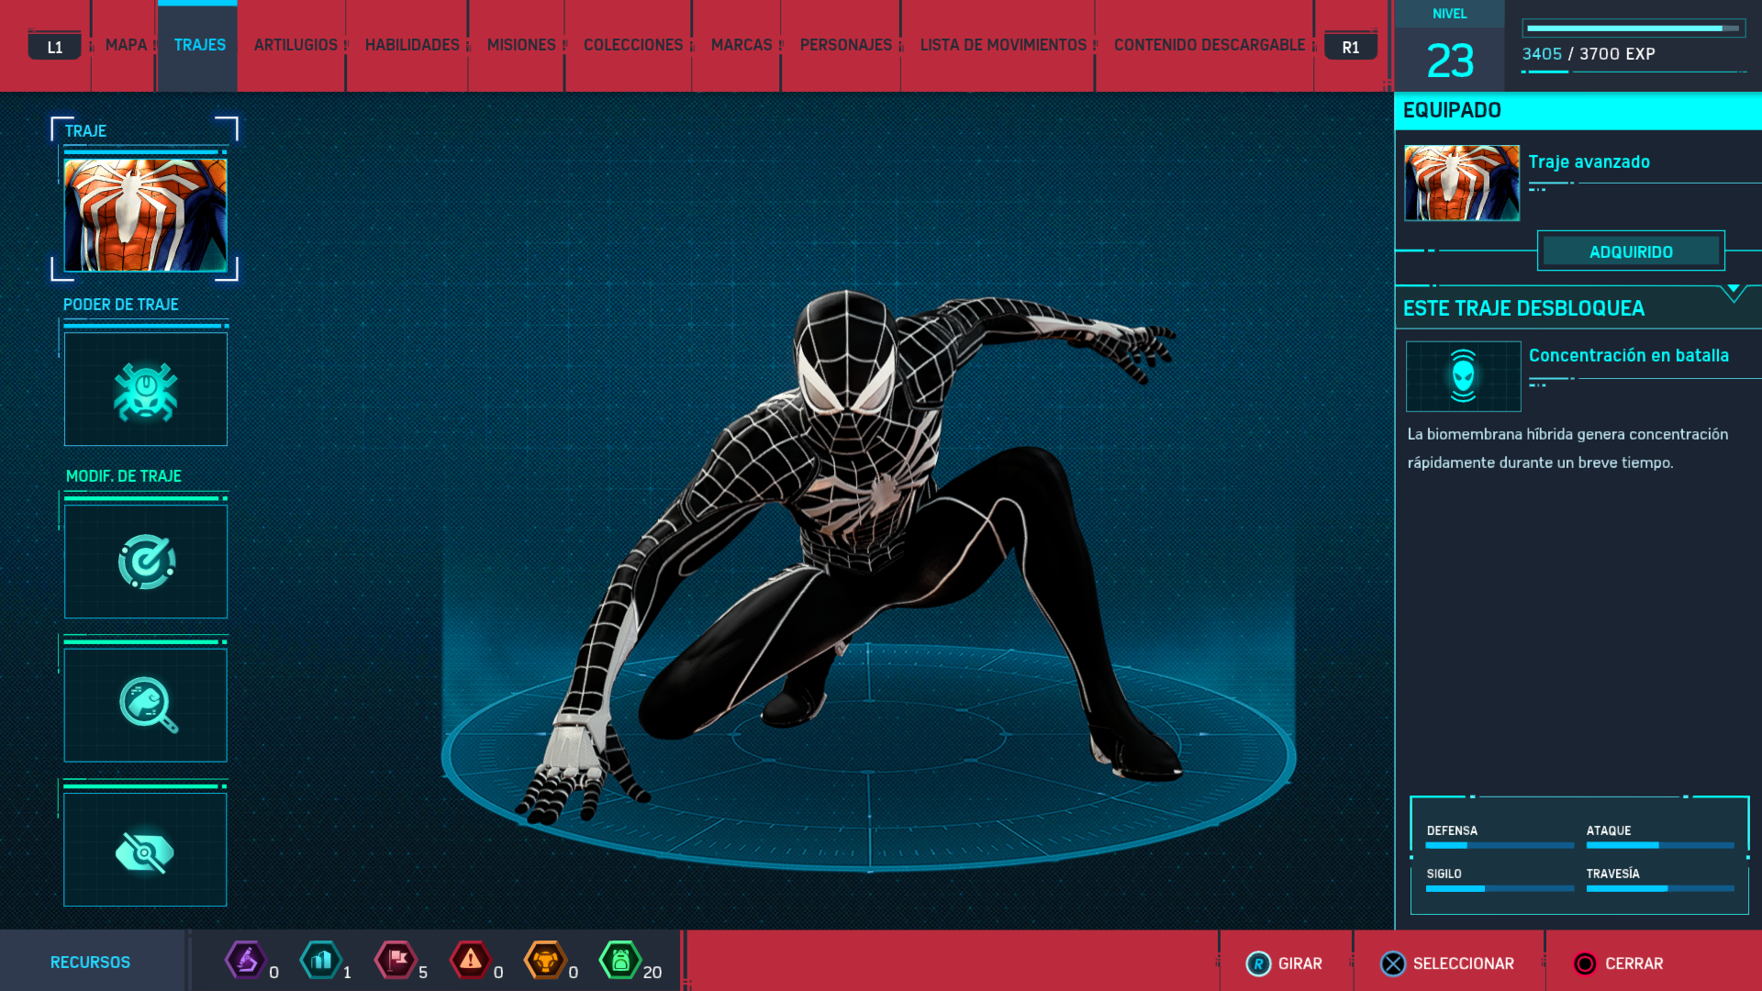This screenshot has height=991, width=1762.
Task: Click the red crime token warning icon
Action: coord(471,961)
